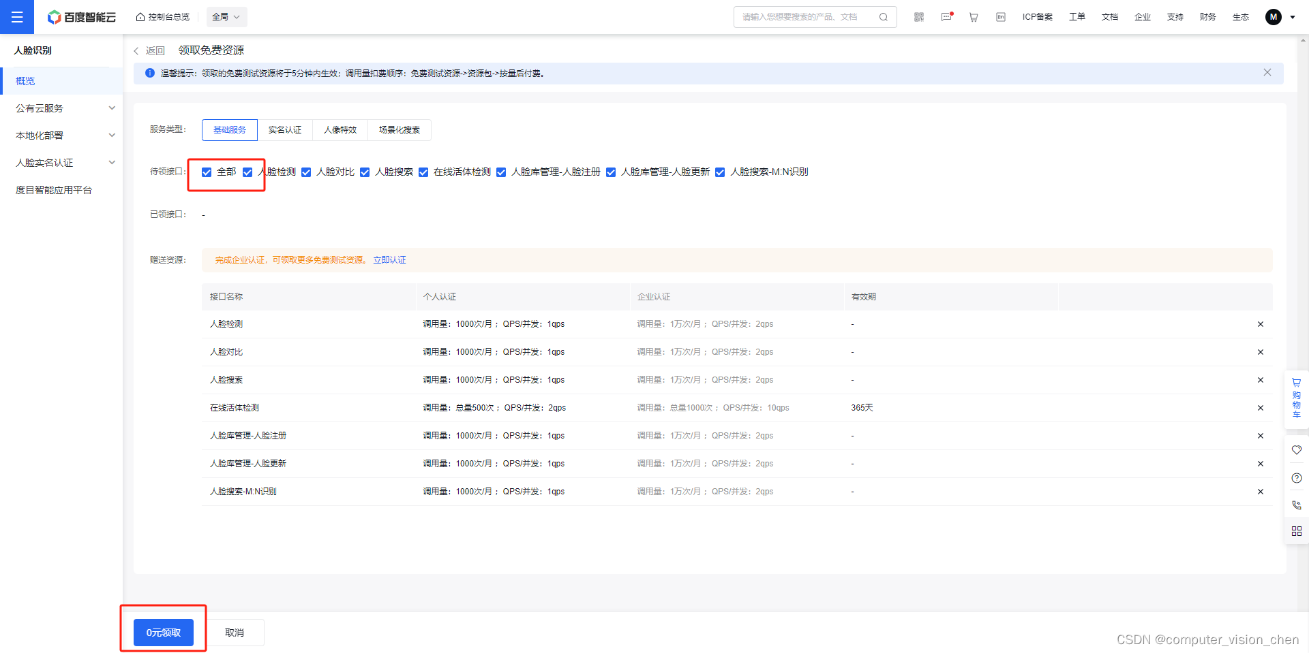The width and height of the screenshot is (1309, 653).
Task: Uncheck the 人脸库管理-人脸更新 checkbox
Action: pos(611,172)
